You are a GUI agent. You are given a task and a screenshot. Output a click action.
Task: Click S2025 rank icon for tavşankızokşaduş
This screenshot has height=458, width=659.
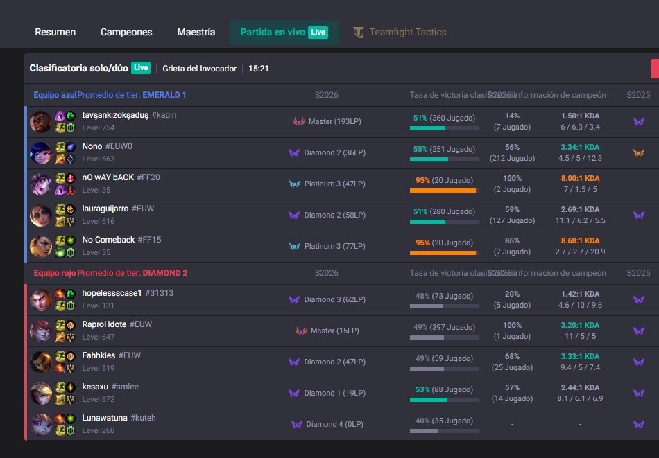tap(639, 122)
